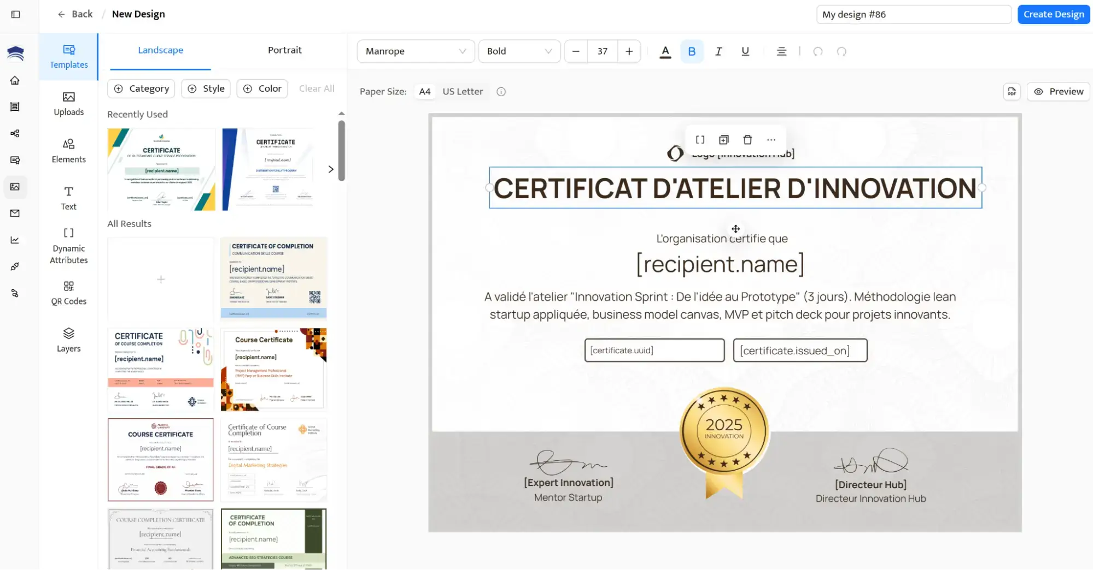Click the Create Design button
This screenshot has width=1093, height=570.
point(1053,14)
